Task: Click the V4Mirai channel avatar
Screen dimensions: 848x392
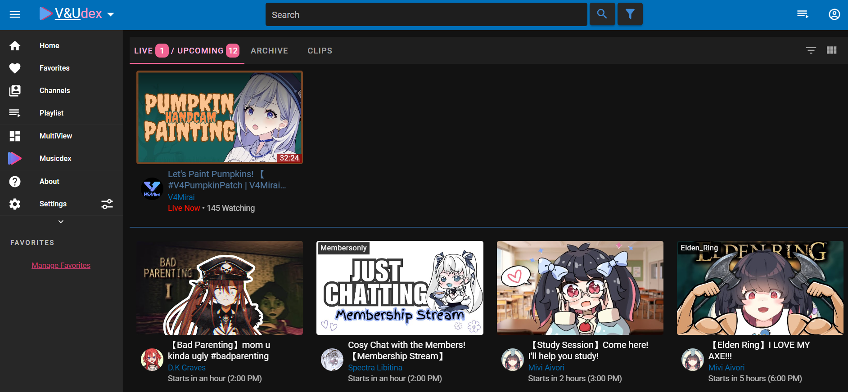Action: [x=152, y=189]
